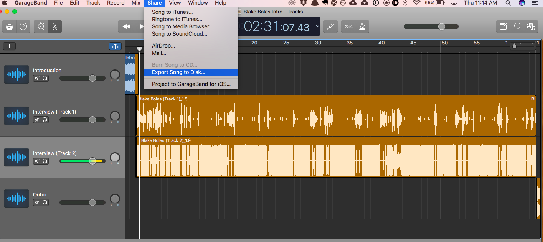Screen dimensions: 543x242
Task: Toggle the 1234 count-in button
Action: coord(348,26)
